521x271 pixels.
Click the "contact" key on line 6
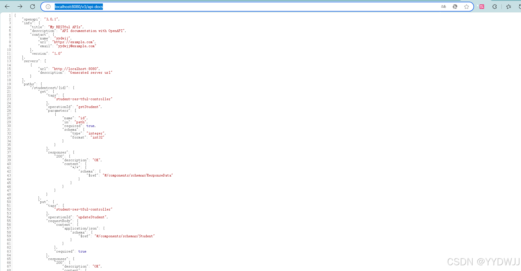tap(39, 35)
